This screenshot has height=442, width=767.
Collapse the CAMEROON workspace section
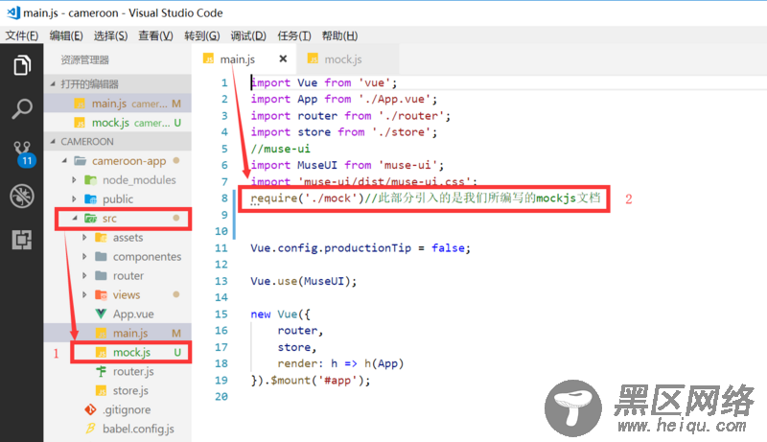pyautogui.click(x=53, y=141)
